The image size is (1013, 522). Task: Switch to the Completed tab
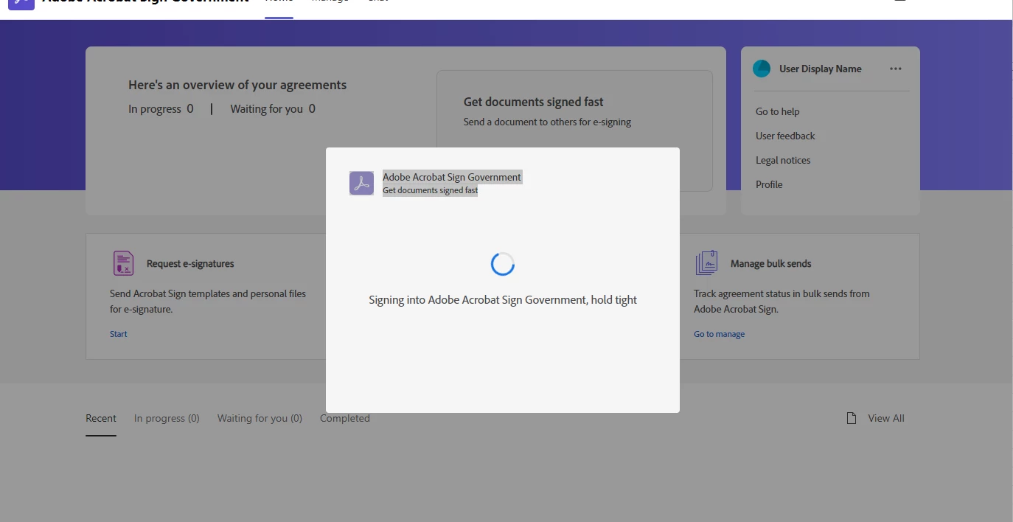coord(345,418)
